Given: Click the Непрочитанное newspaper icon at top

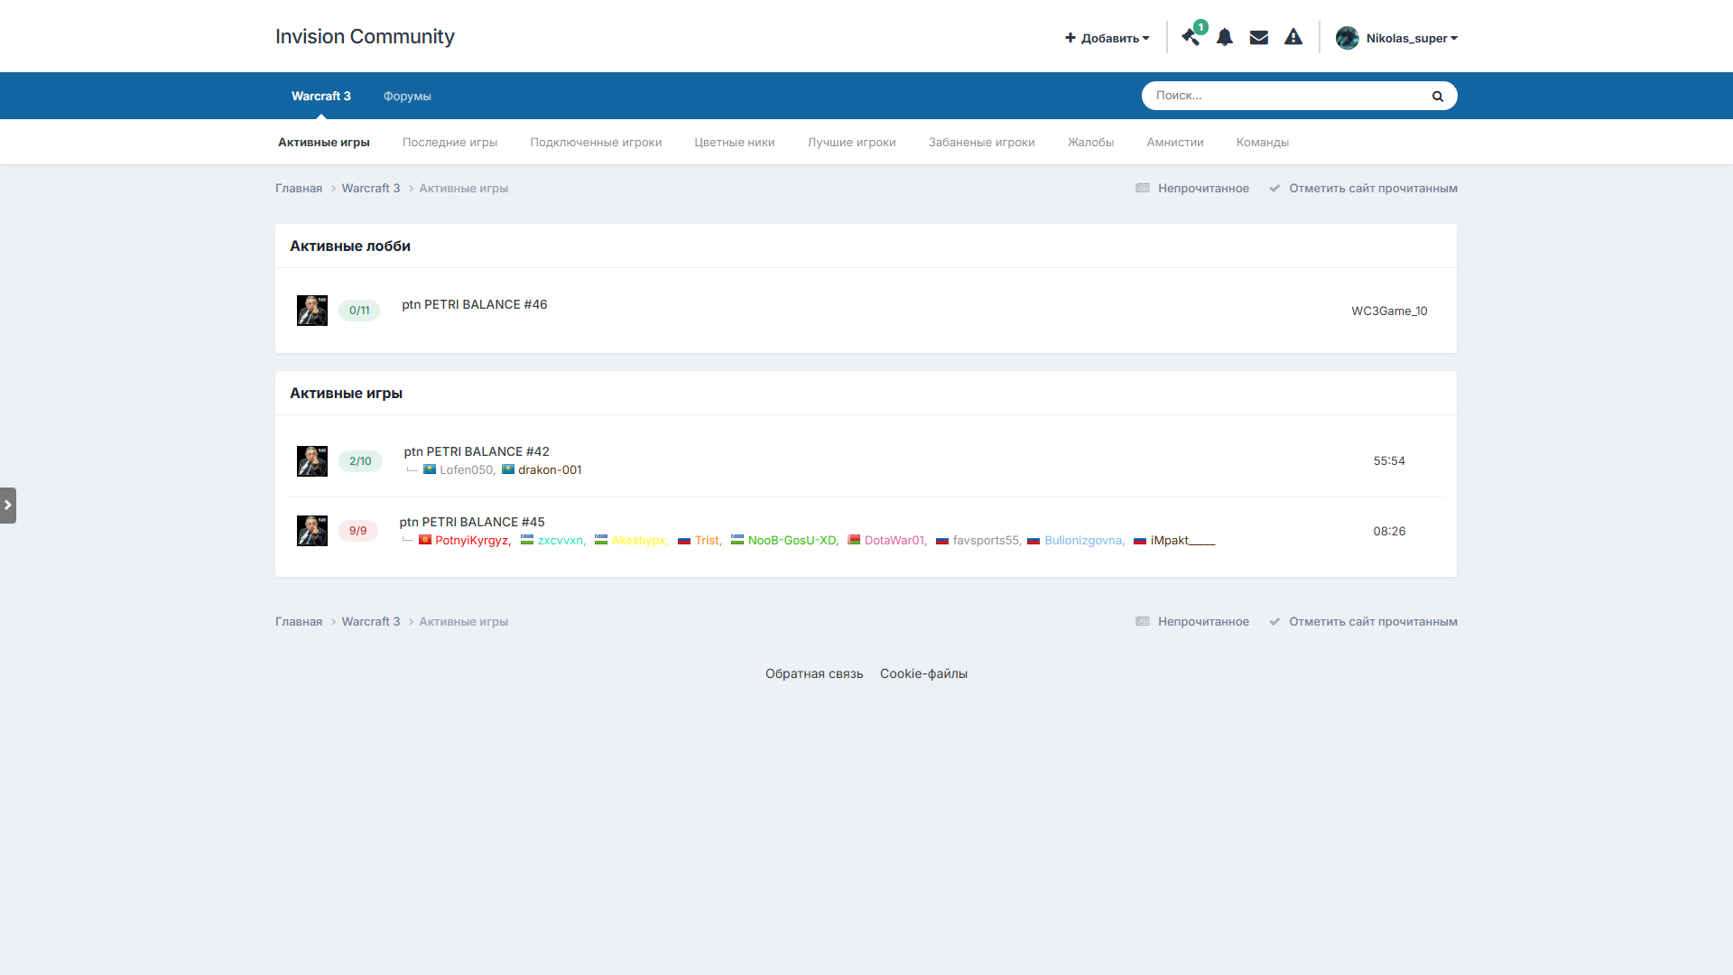Looking at the screenshot, I should (x=1143, y=189).
